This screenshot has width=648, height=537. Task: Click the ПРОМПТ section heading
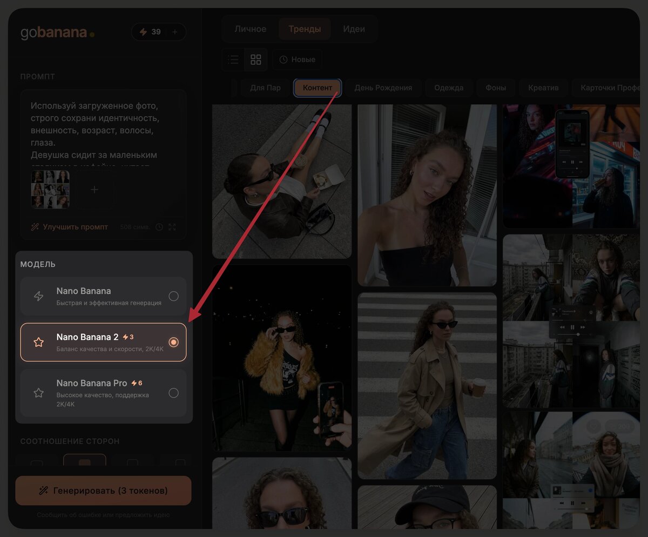pos(38,77)
